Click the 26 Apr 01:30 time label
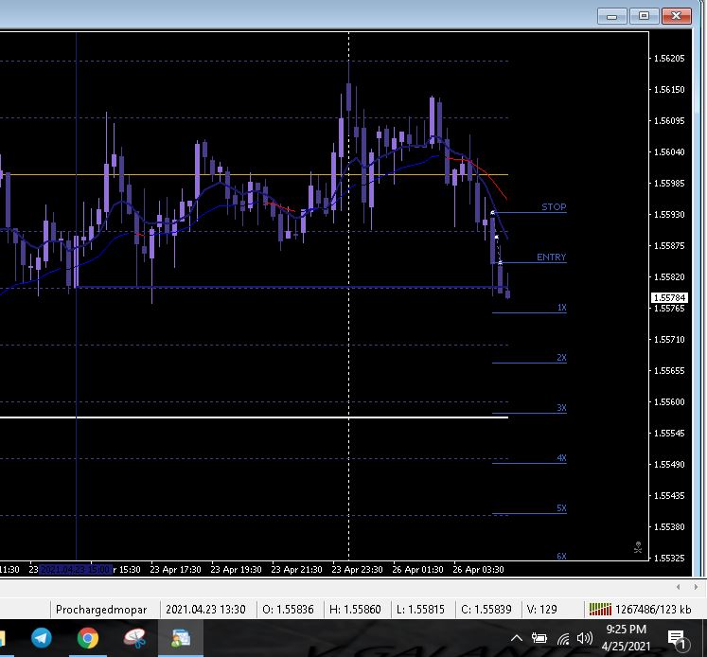Screen dimensions: 707x657 tap(417, 570)
